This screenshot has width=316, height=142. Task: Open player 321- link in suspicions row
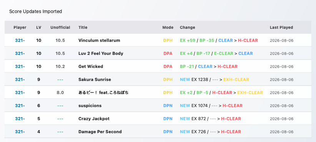point(20,106)
